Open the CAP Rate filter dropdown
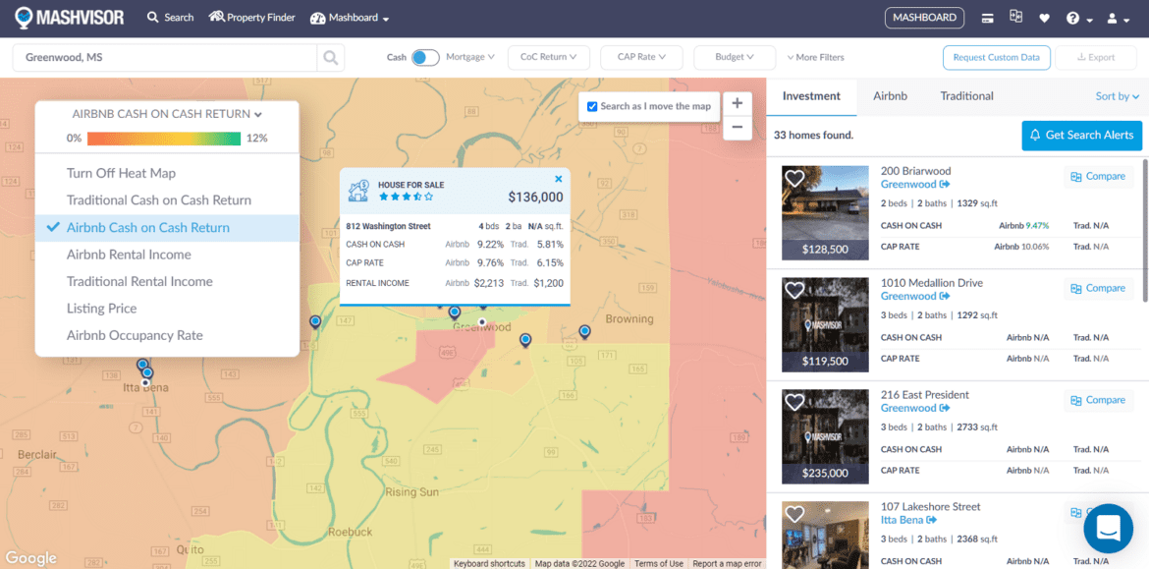Image resolution: width=1149 pixels, height=569 pixels. [641, 57]
